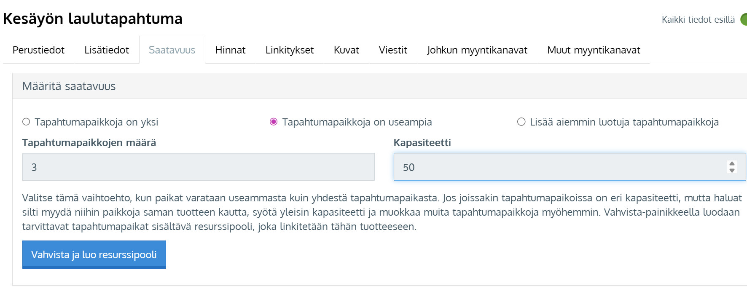Open the Linkitykset tab
Viewport: 747px width, 294px height.
290,50
